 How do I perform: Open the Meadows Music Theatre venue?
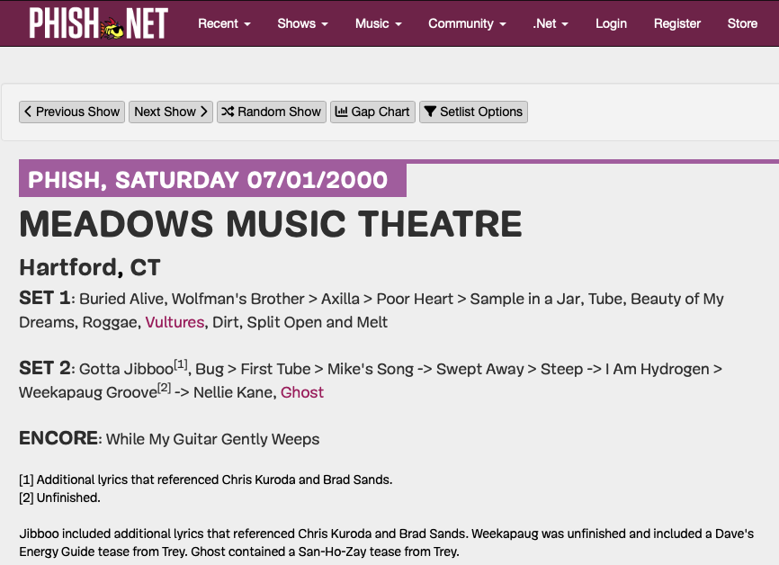coord(271,224)
